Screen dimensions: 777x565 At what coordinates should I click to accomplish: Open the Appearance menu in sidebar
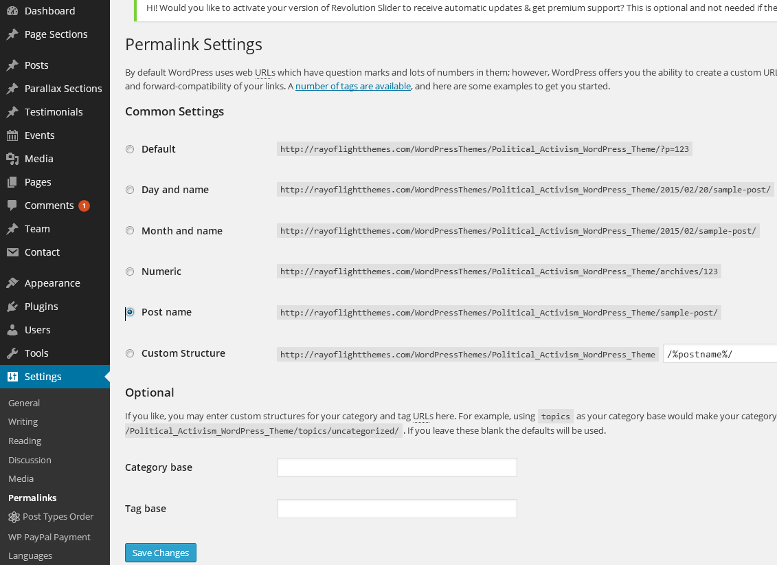52,283
